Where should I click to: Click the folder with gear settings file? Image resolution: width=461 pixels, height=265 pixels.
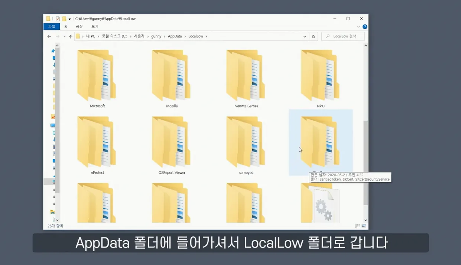[321, 203]
